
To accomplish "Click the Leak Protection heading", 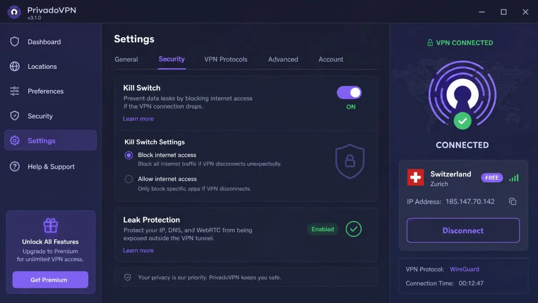I will coord(152,220).
